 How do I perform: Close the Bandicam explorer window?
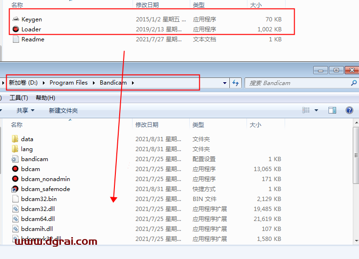tap(352, 70)
